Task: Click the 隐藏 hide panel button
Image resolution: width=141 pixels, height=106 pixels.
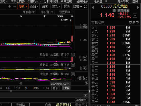Action: (77, 6)
